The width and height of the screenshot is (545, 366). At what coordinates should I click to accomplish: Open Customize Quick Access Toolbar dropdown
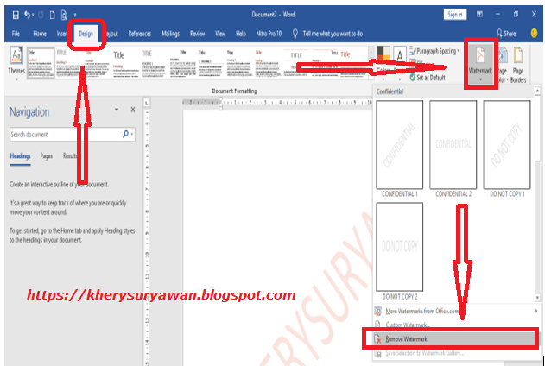75,16
